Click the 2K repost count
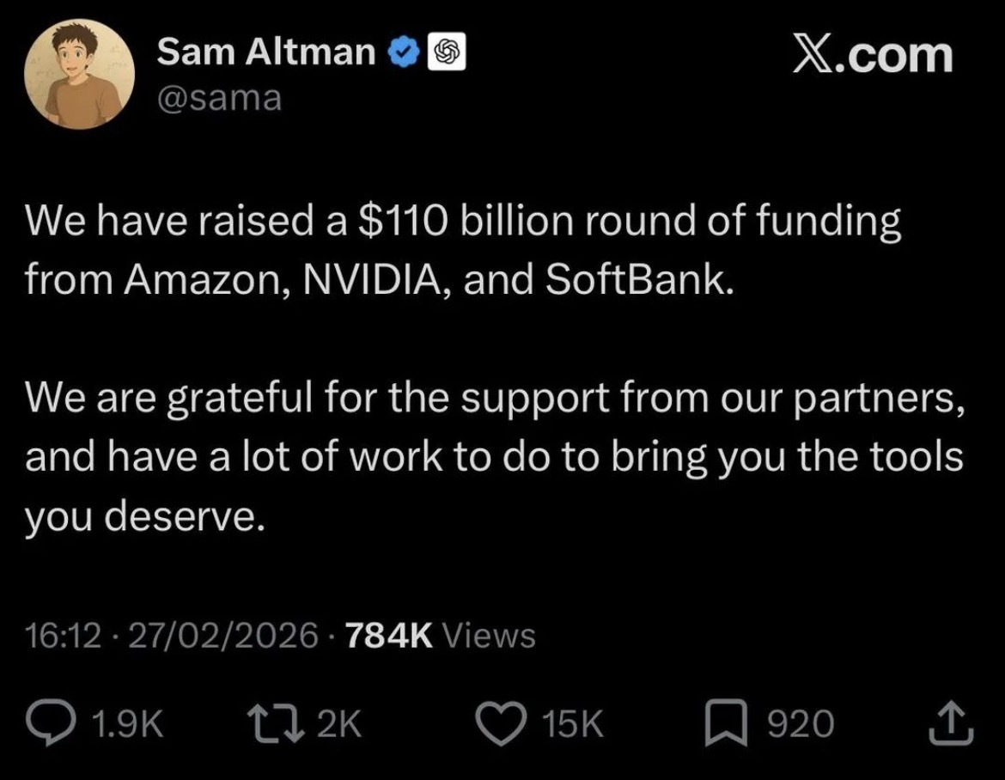The width and height of the screenshot is (1005, 780). (x=339, y=724)
